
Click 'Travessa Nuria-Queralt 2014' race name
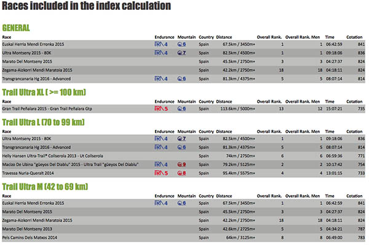(x=28, y=173)
